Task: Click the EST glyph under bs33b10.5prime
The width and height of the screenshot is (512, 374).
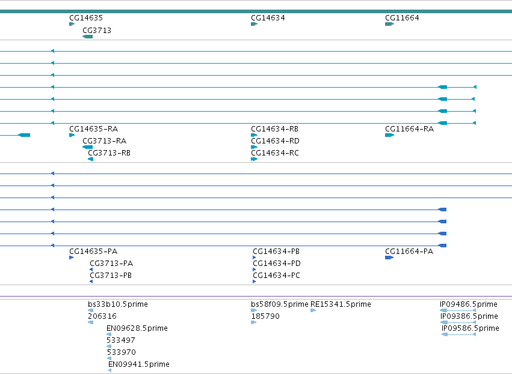Action: point(90,310)
